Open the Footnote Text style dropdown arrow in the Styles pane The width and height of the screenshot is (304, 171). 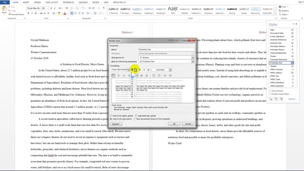click(292, 63)
